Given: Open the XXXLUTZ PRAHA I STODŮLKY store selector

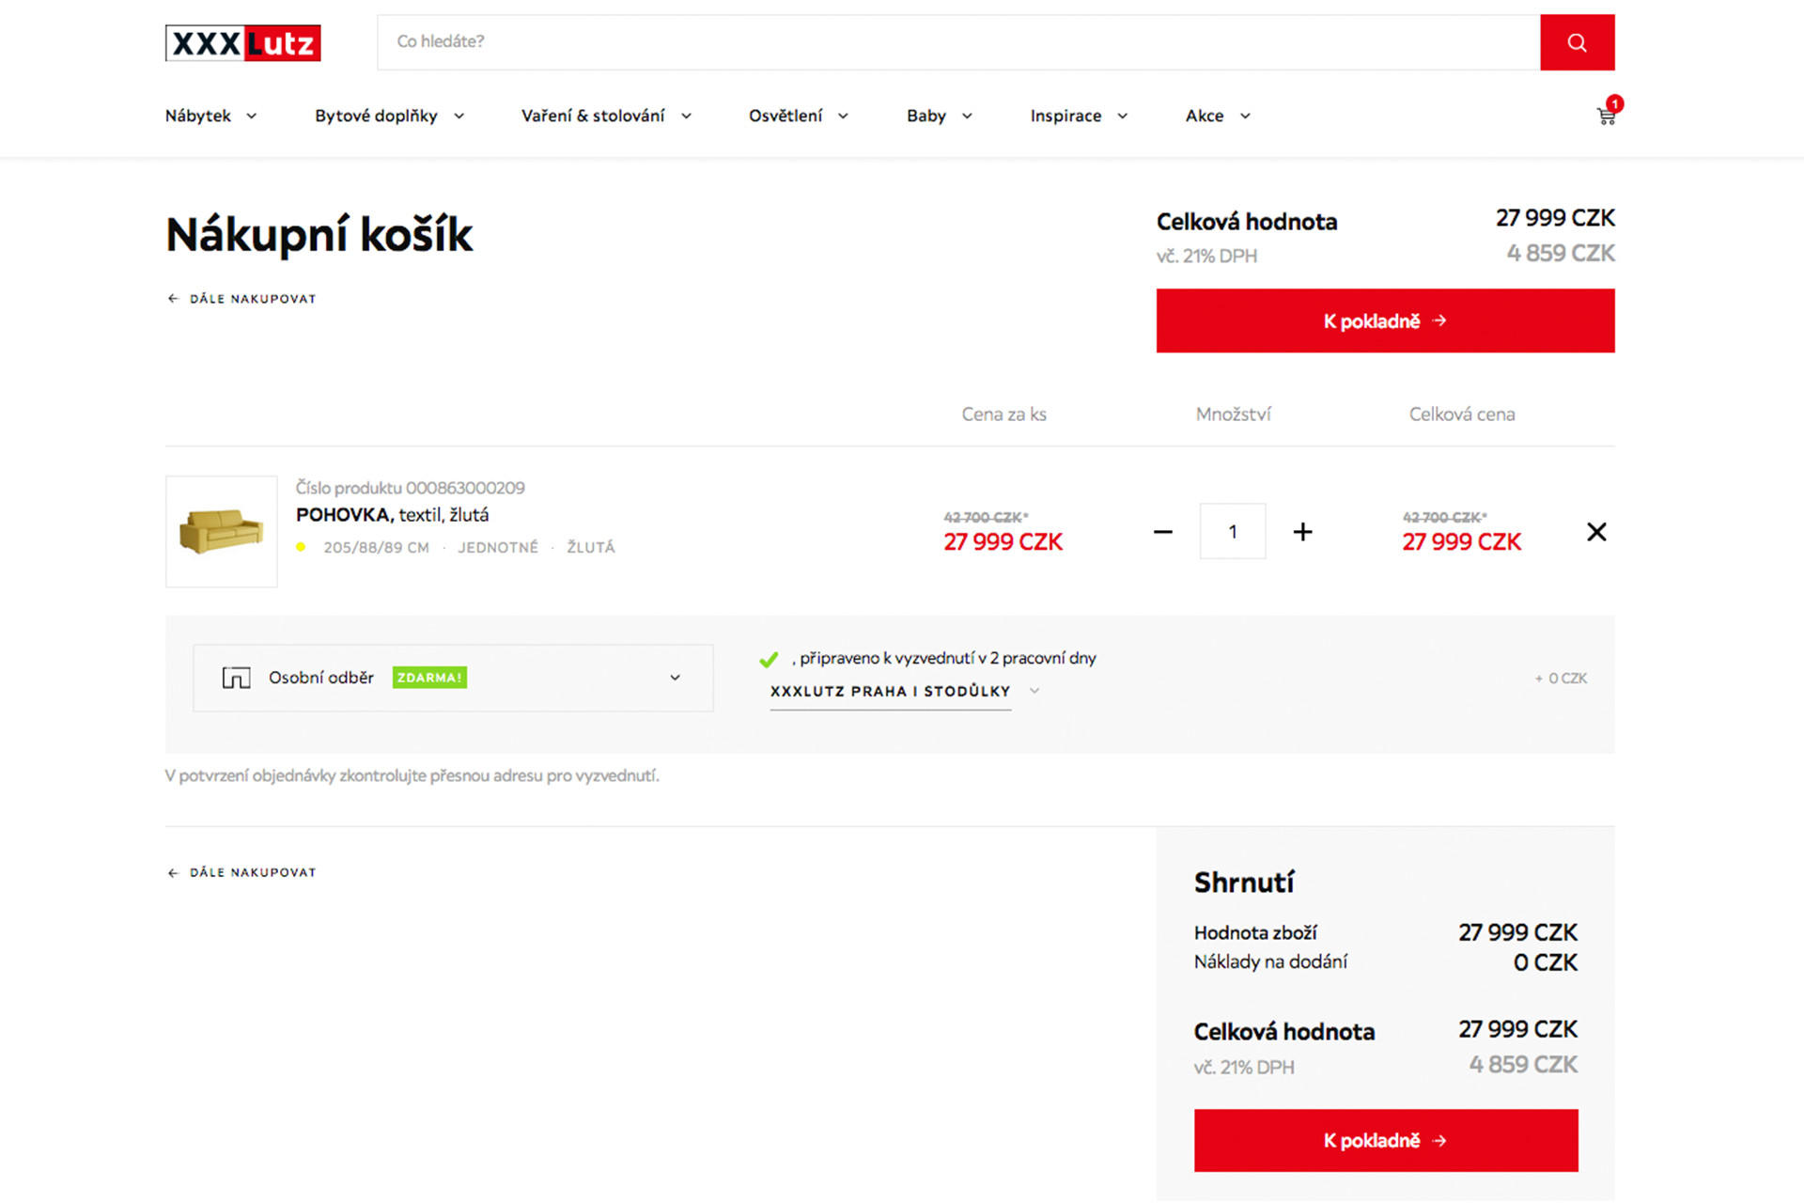Looking at the screenshot, I should (890, 690).
